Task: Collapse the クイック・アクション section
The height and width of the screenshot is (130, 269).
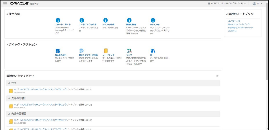Action: 7,44
